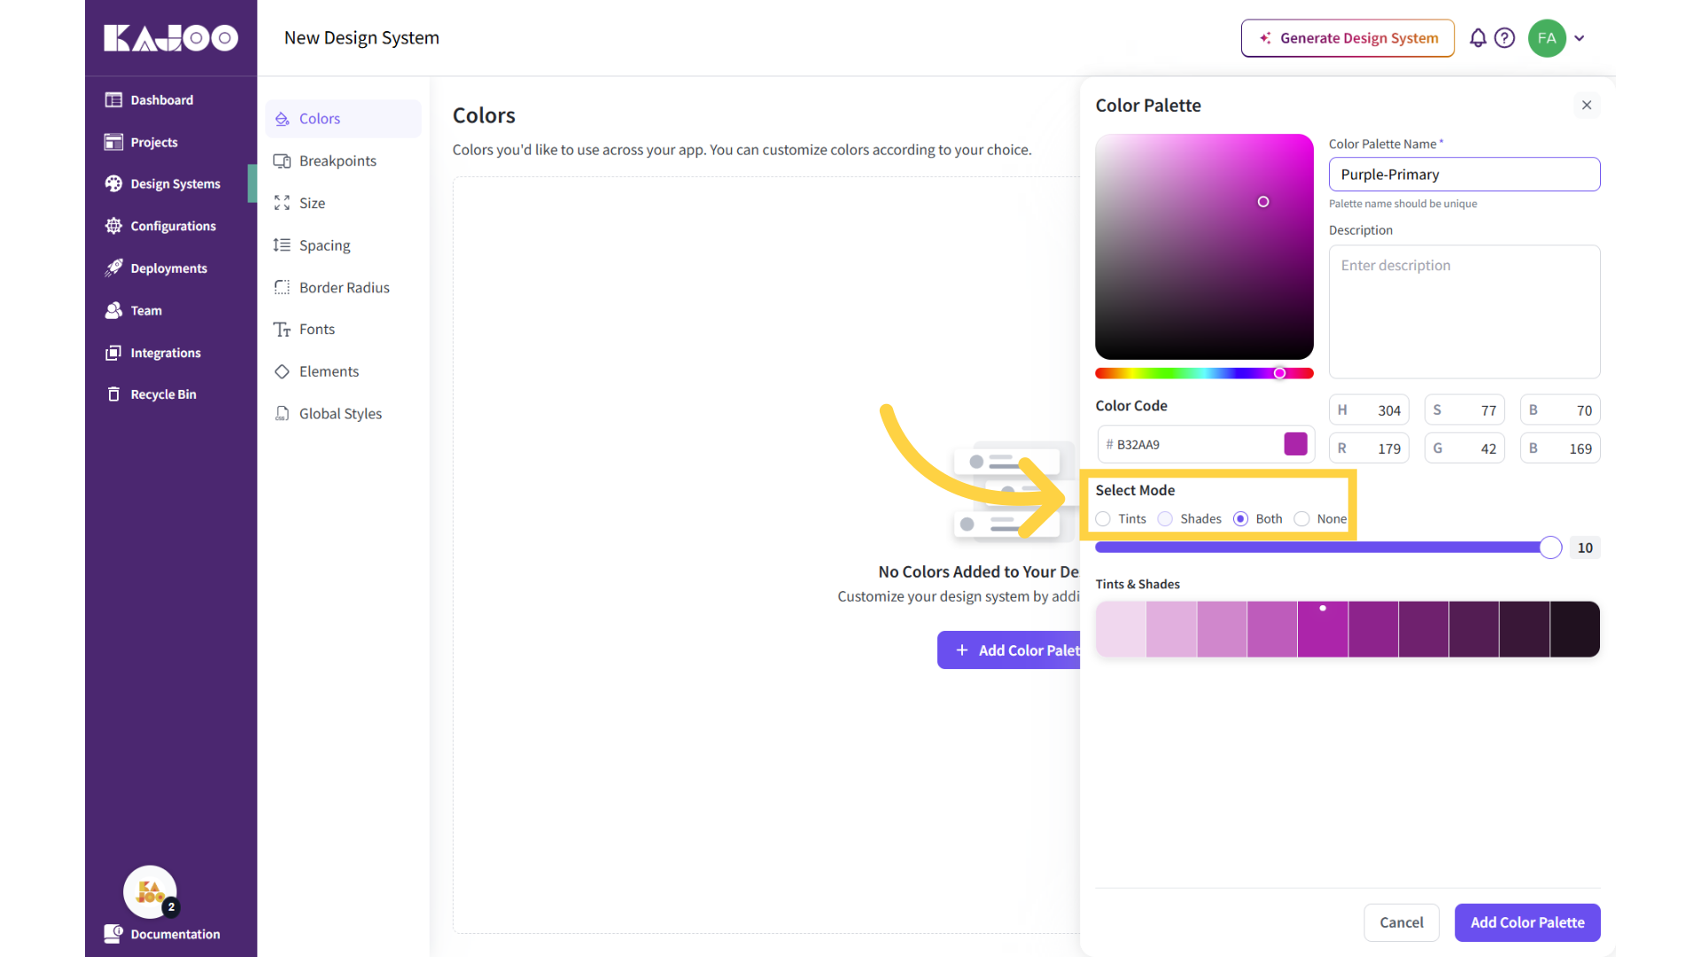Click the Border Radius dashed-square icon
Screen dimensions: 1701x957
point(282,287)
